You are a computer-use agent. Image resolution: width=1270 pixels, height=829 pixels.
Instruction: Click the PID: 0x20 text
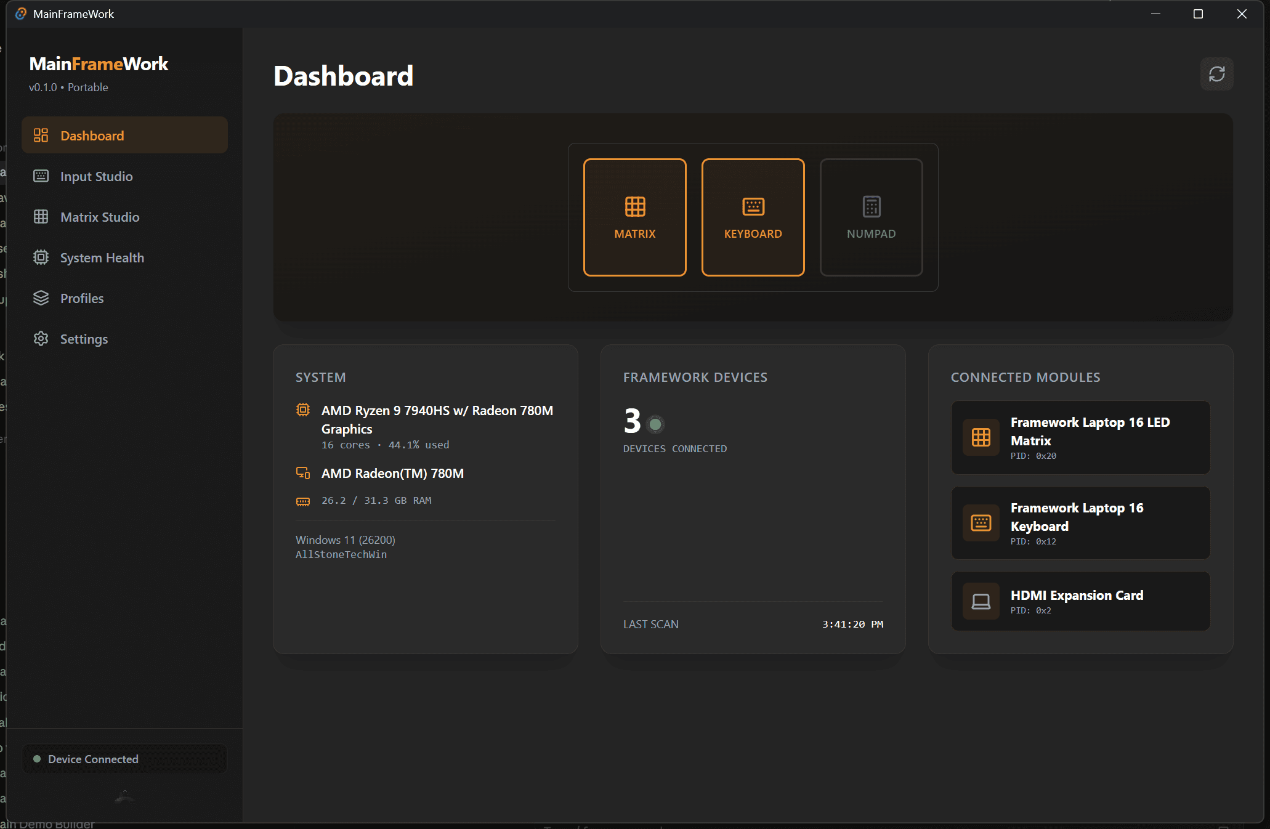point(1033,456)
